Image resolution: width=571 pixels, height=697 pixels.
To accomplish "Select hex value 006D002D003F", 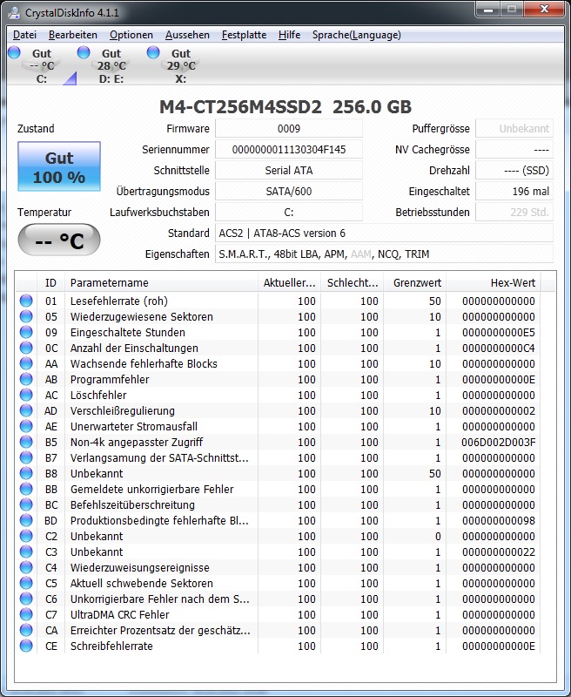I will pos(499,442).
